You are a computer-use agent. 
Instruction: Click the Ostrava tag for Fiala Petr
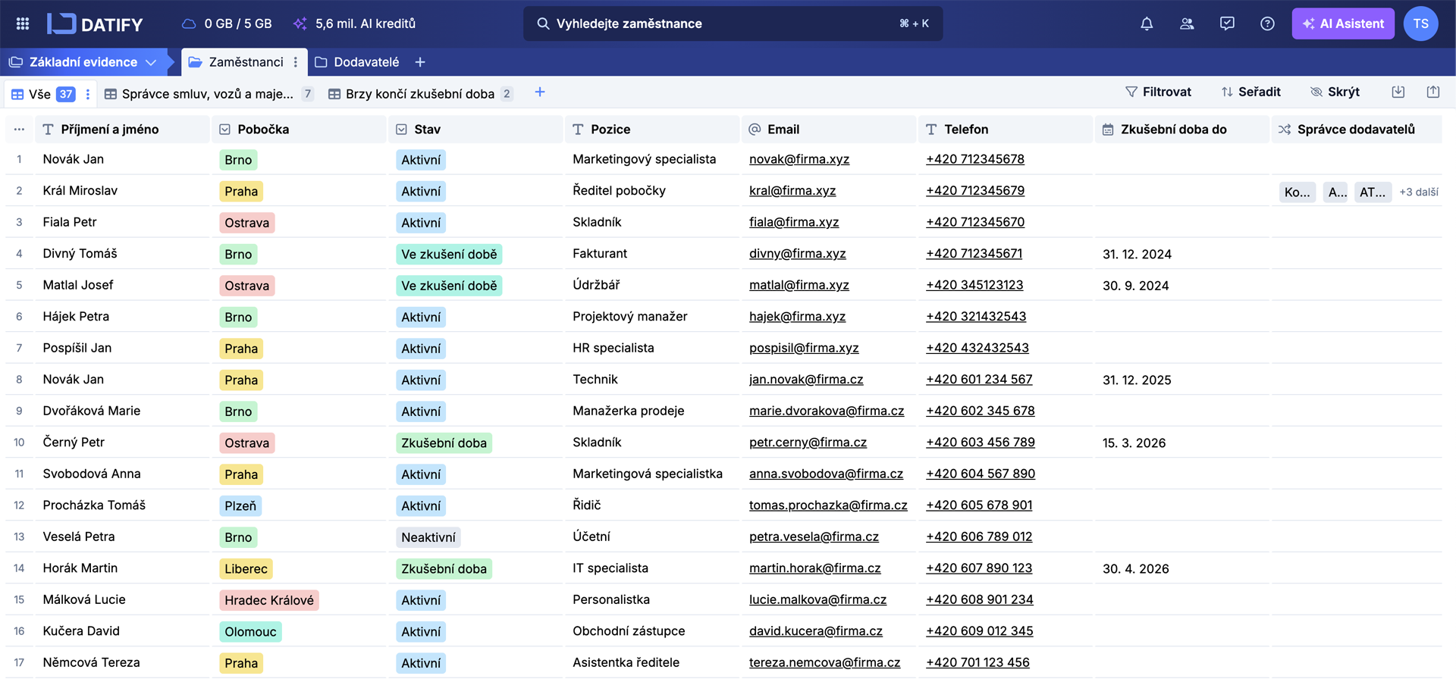tap(246, 223)
